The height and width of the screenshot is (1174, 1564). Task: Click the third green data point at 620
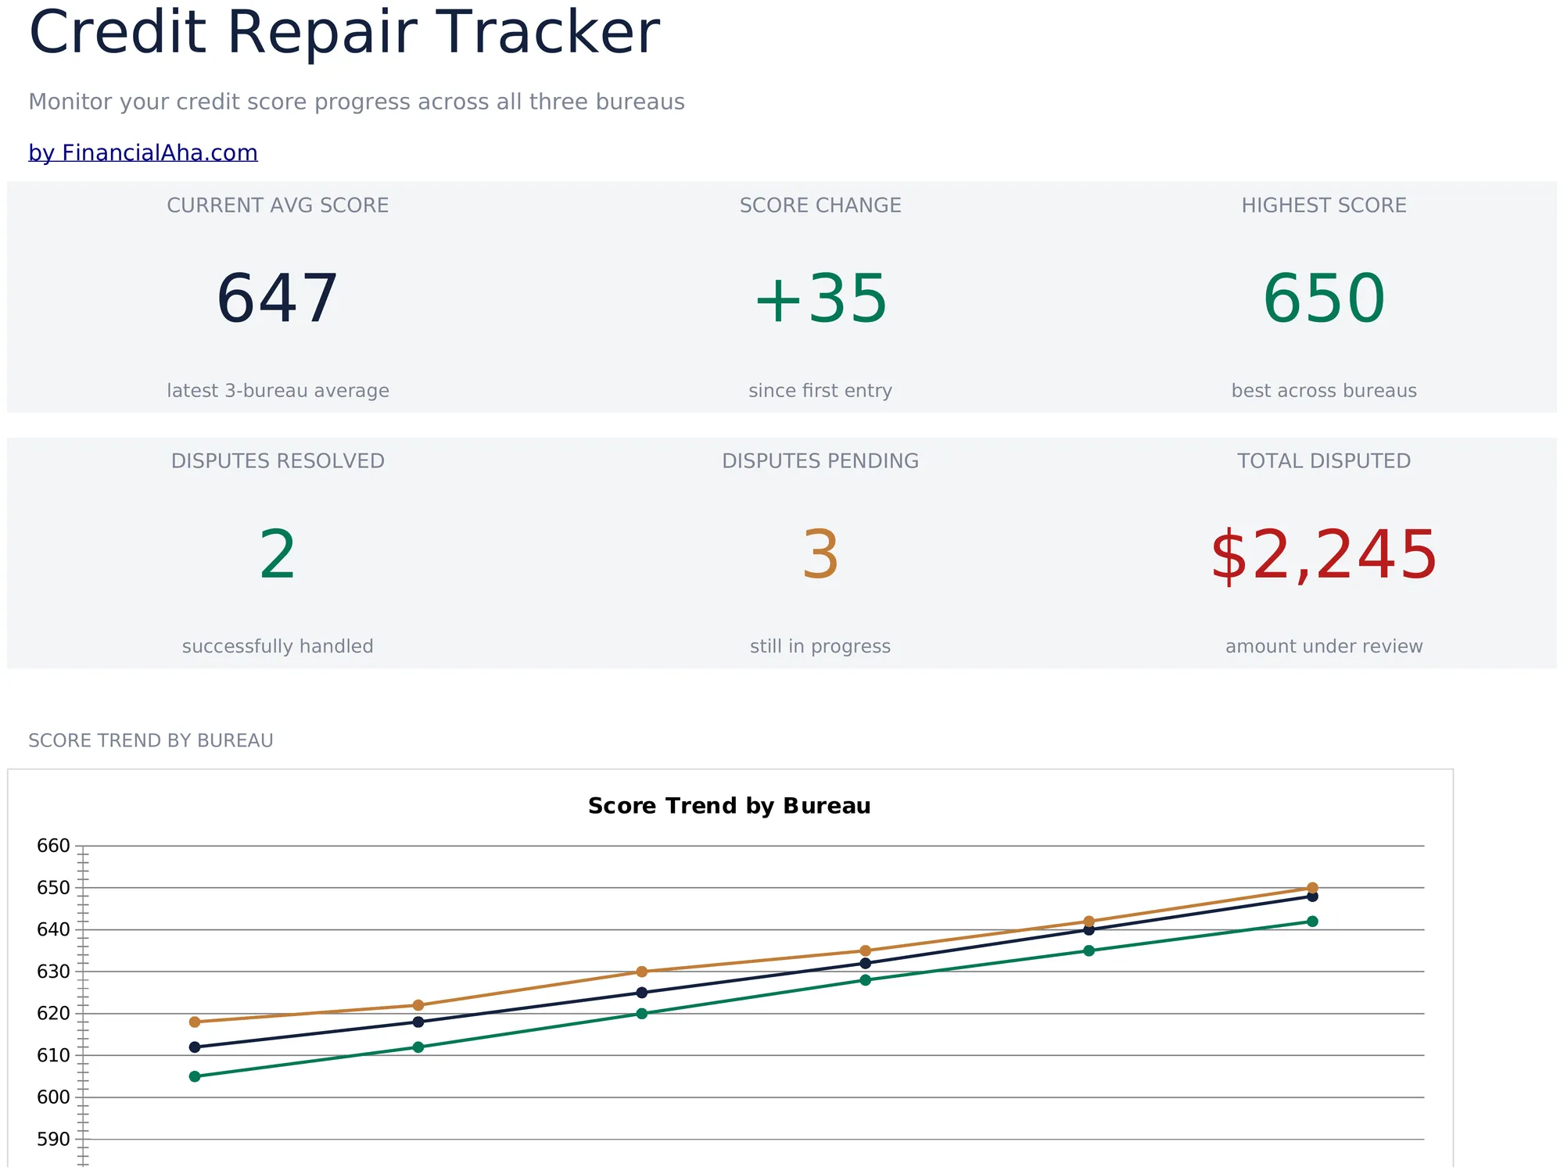[x=642, y=1014]
